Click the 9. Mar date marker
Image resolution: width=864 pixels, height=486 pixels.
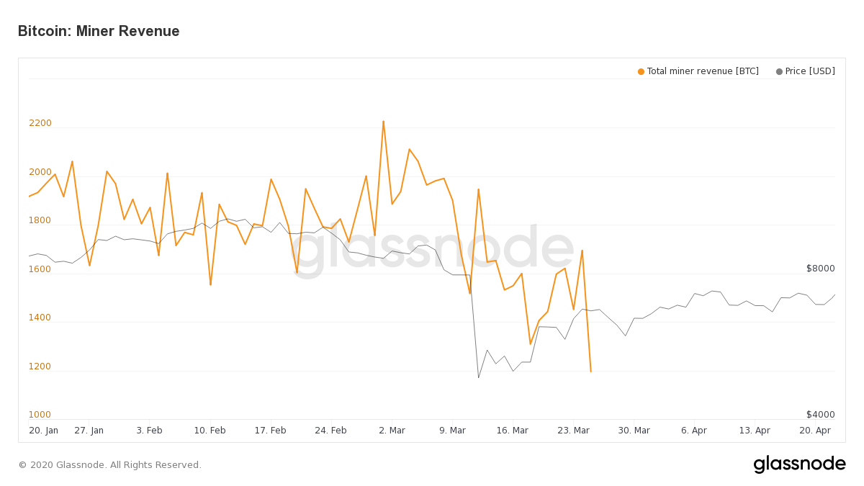pyautogui.click(x=452, y=431)
